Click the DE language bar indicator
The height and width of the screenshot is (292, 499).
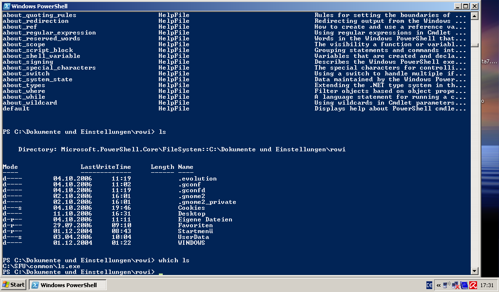[429, 285]
